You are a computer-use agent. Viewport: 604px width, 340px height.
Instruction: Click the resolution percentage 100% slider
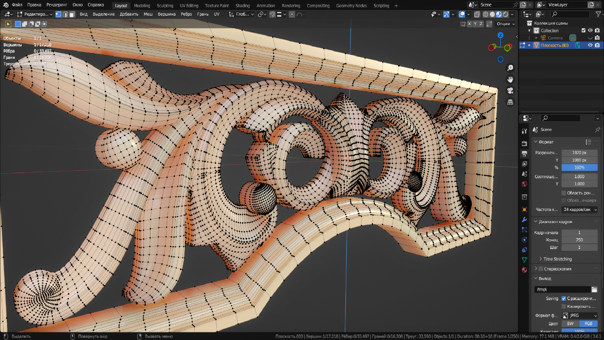579,167
